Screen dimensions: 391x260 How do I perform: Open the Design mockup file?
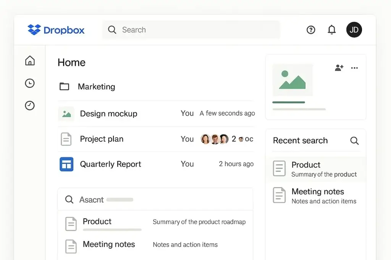coord(156,114)
